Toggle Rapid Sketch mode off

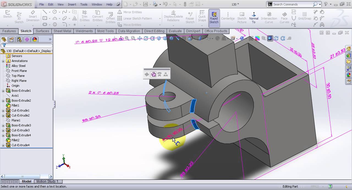coord(214,17)
